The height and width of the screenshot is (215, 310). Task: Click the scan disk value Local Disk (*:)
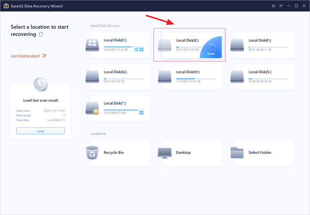pos(56,120)
